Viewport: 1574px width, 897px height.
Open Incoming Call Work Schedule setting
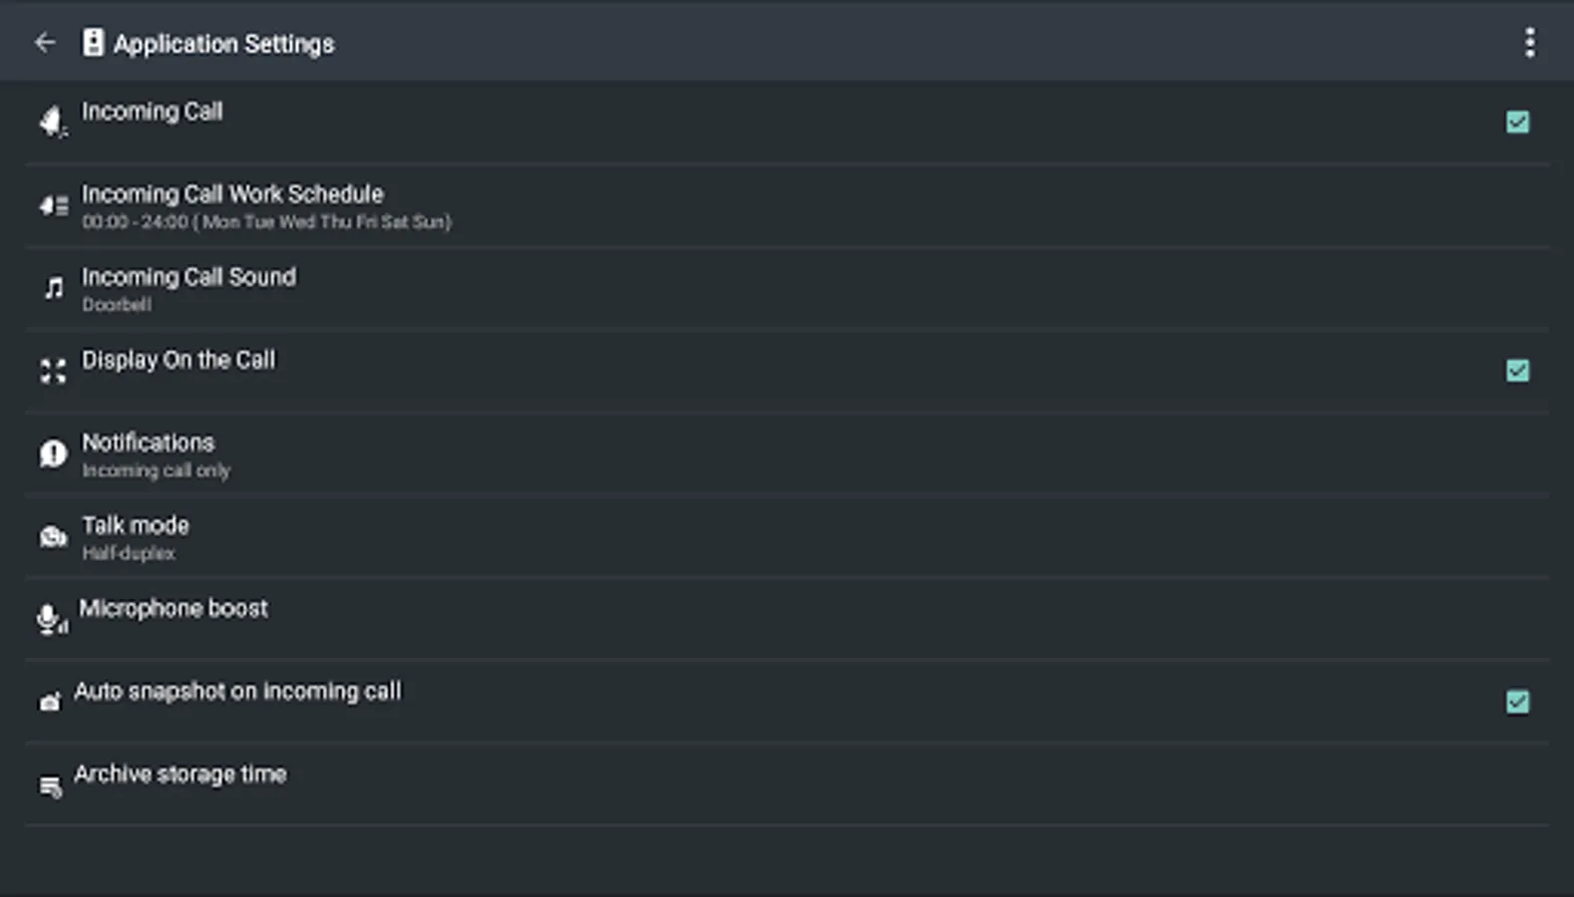tap(232, 205)
